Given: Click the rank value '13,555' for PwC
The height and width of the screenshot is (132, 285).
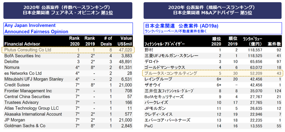Looking at the screenshot, I should click(256, 126).
